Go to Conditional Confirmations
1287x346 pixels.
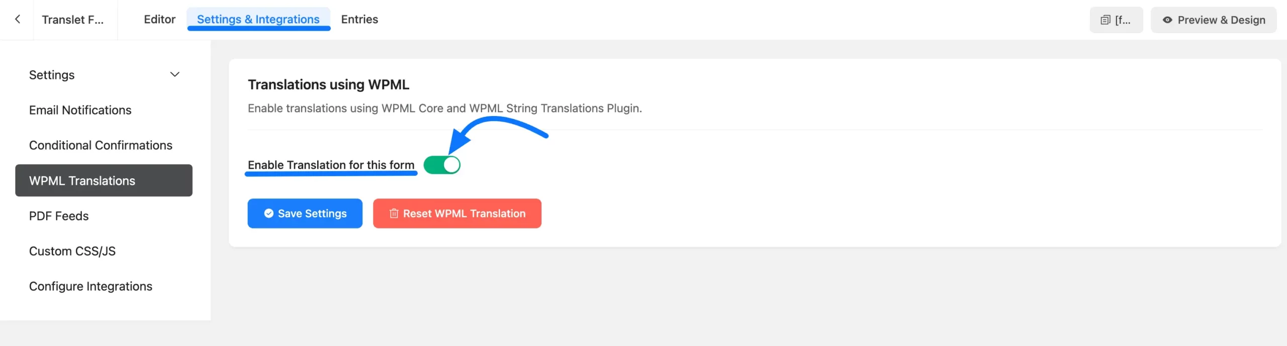coord(101,145)
